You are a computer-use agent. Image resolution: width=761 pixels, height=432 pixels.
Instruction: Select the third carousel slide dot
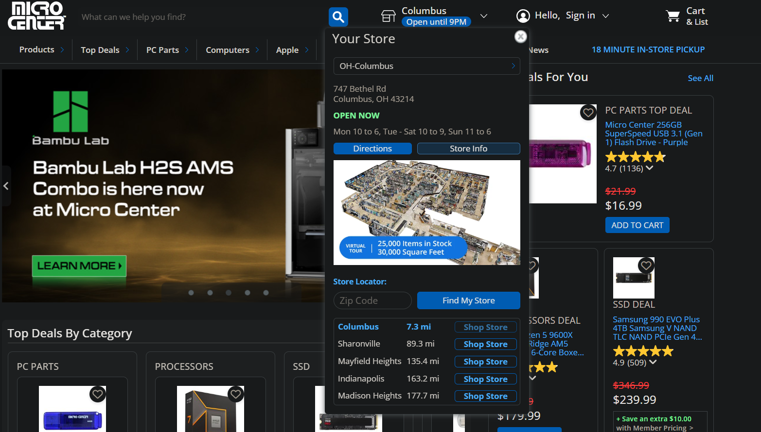229,293
